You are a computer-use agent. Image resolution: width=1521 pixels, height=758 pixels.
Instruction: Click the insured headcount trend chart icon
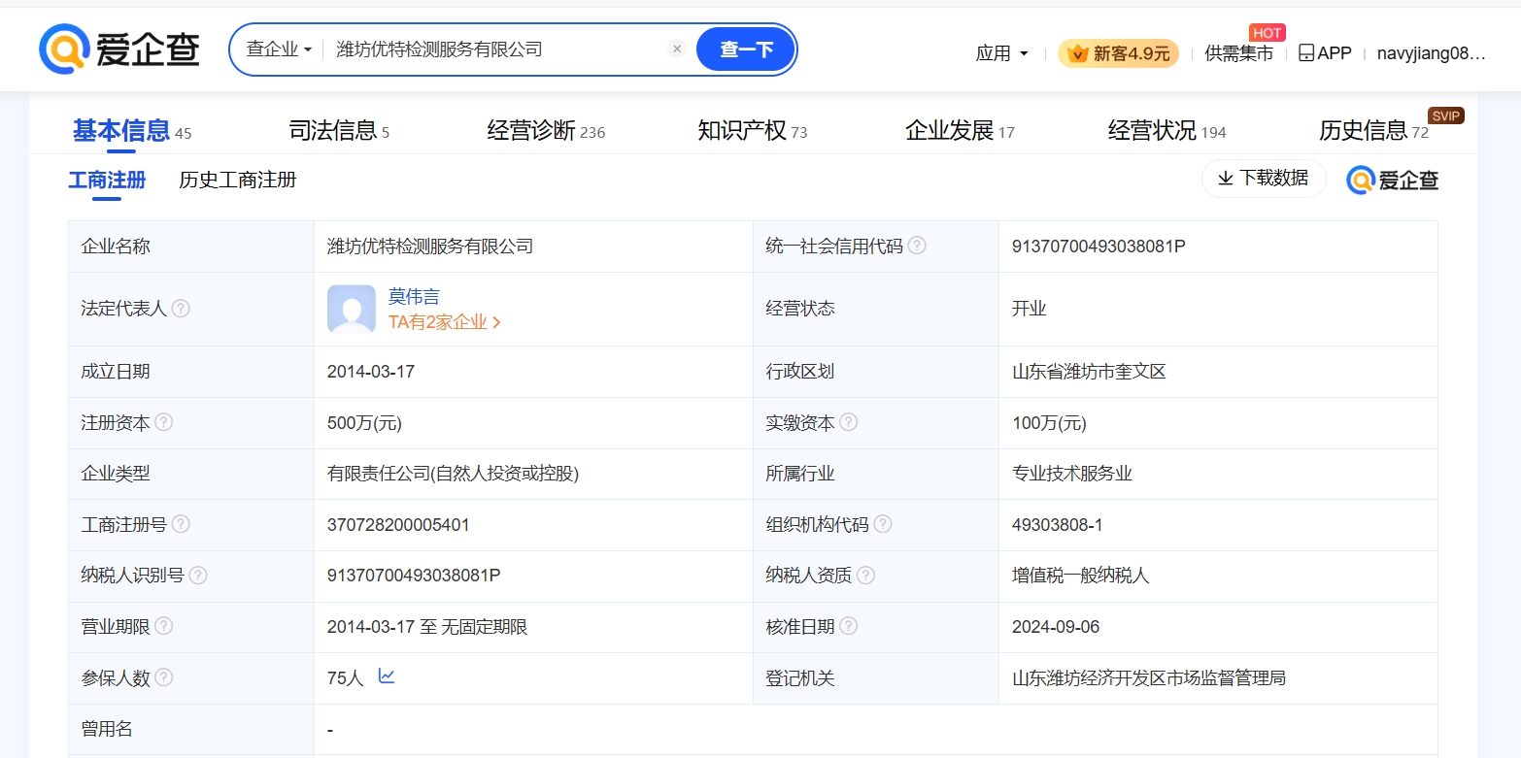point(387,676)
